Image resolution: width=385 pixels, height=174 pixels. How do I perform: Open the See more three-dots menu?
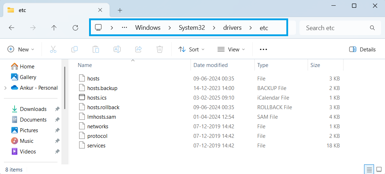[x=263, y=50]
